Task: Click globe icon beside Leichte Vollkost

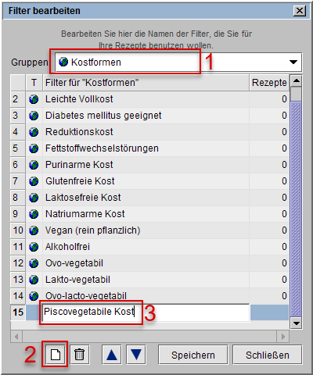Action: pyautogui.click(x=34, y=99)
